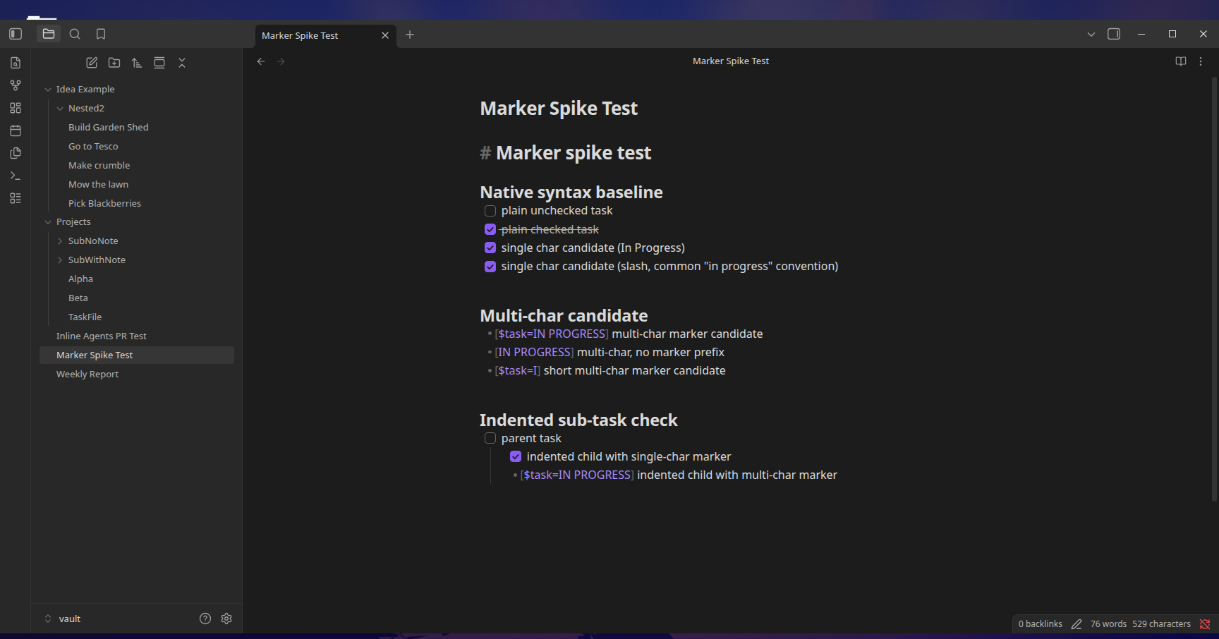Open canvas ribbon icon
1219x639 pixels.
(x=16, y=108)
